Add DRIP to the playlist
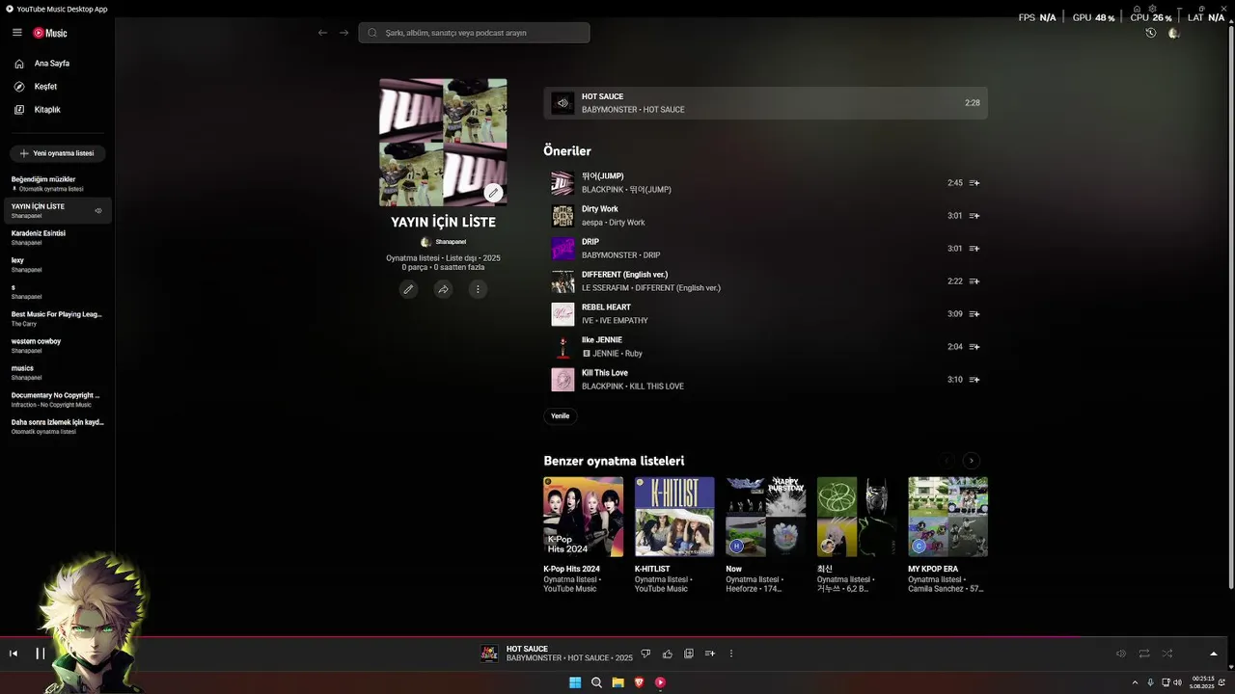 pos(974,249)
